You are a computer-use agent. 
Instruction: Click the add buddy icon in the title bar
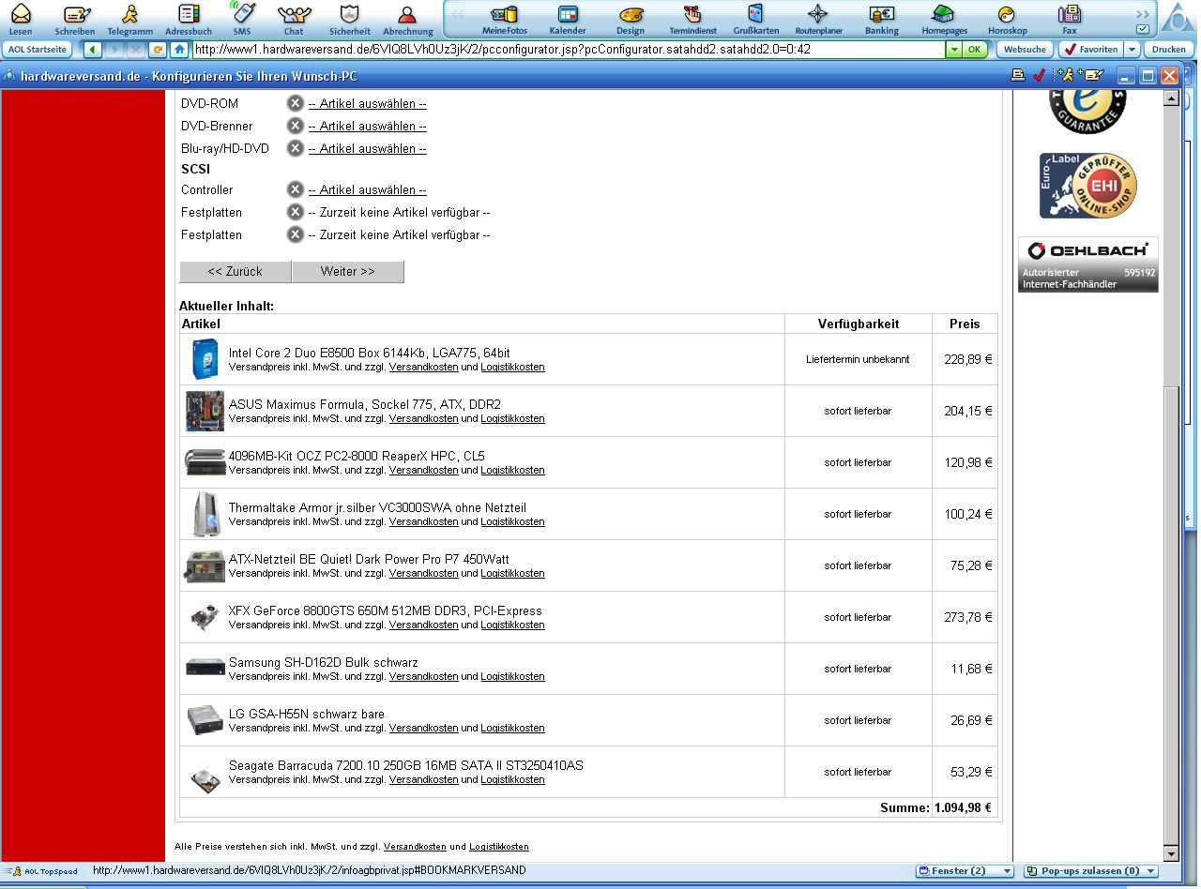tap(1065, 76)
